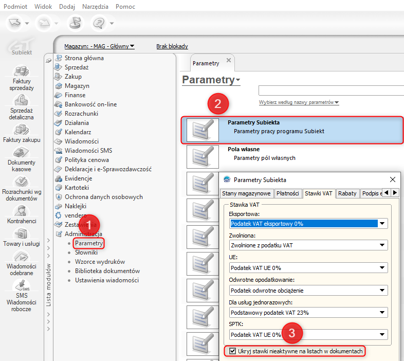Select Biblioteka dokumentów under Administracja
This screenshot has height=361, width=404.
coord(107,271)
